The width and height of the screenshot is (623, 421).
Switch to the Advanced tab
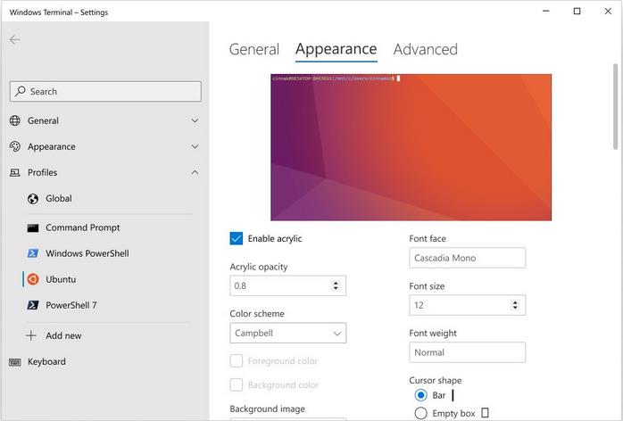[x=425, y=50]
